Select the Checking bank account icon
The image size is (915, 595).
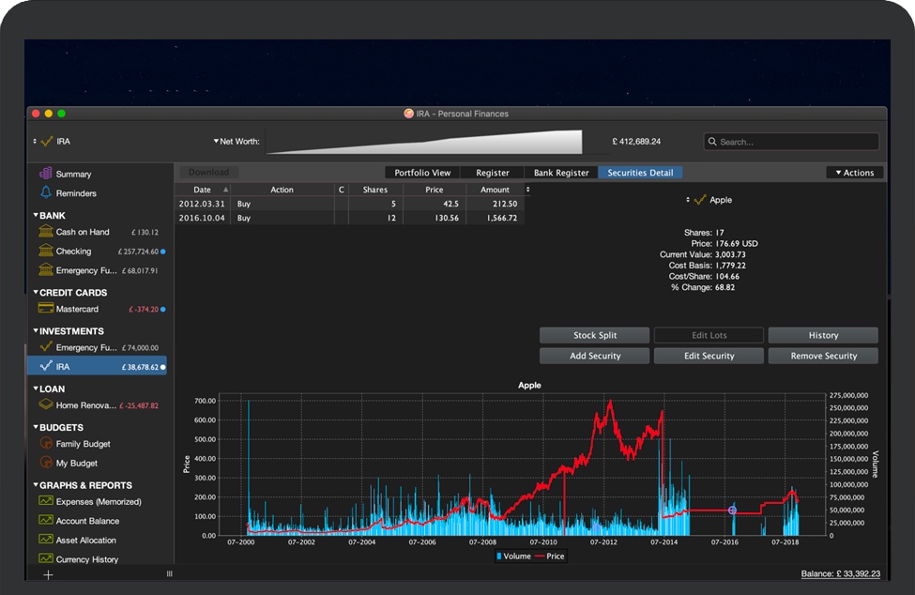tap(45, 252)
